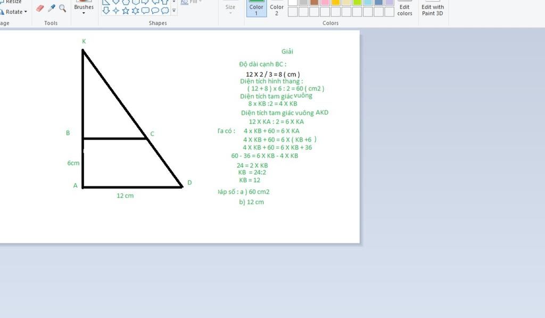Pick the oval callout shape
Screen dimensions: 545x318
(x=155, y=11)
